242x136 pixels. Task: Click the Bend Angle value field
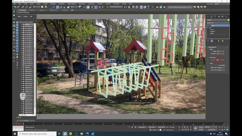pyautogui.click(x=220, y=51)
